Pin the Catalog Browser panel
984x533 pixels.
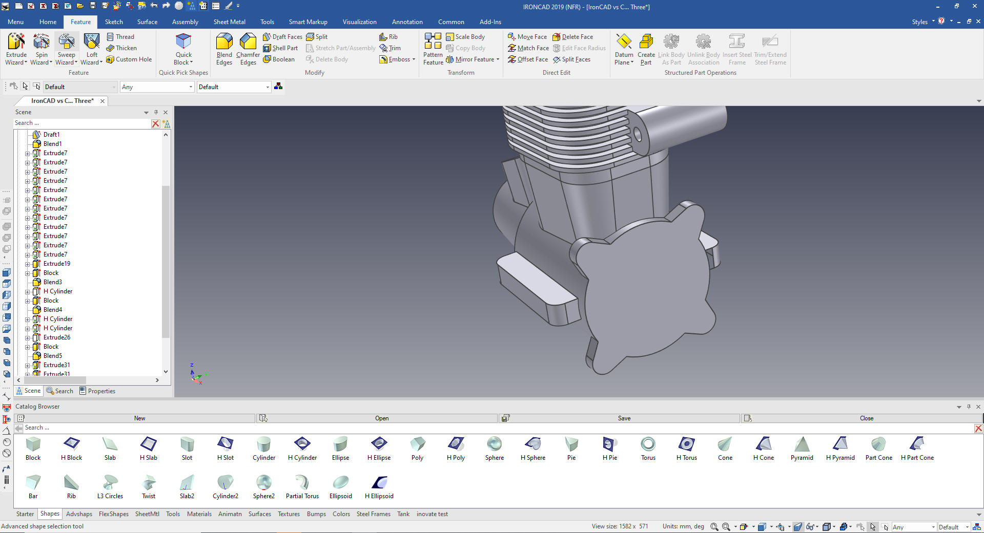[969, 407]
